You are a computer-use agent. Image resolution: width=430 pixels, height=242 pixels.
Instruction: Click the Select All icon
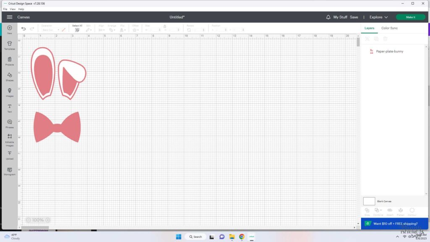77,30
